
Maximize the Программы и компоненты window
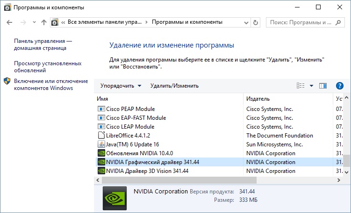click(318, 7)
